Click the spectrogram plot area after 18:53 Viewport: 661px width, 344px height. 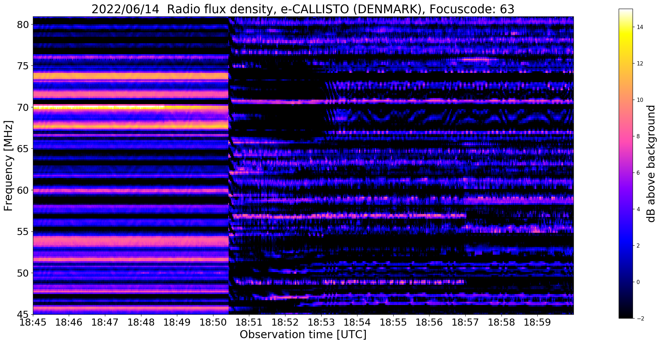pos(448,165)
